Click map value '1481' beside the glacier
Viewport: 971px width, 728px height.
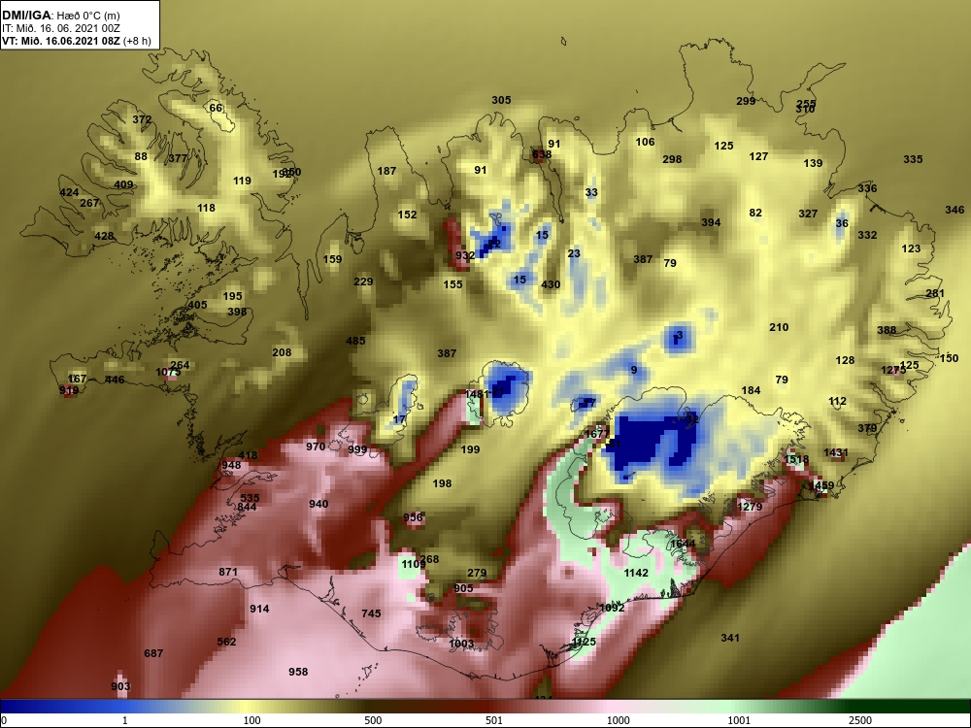[x=477, y=394]
